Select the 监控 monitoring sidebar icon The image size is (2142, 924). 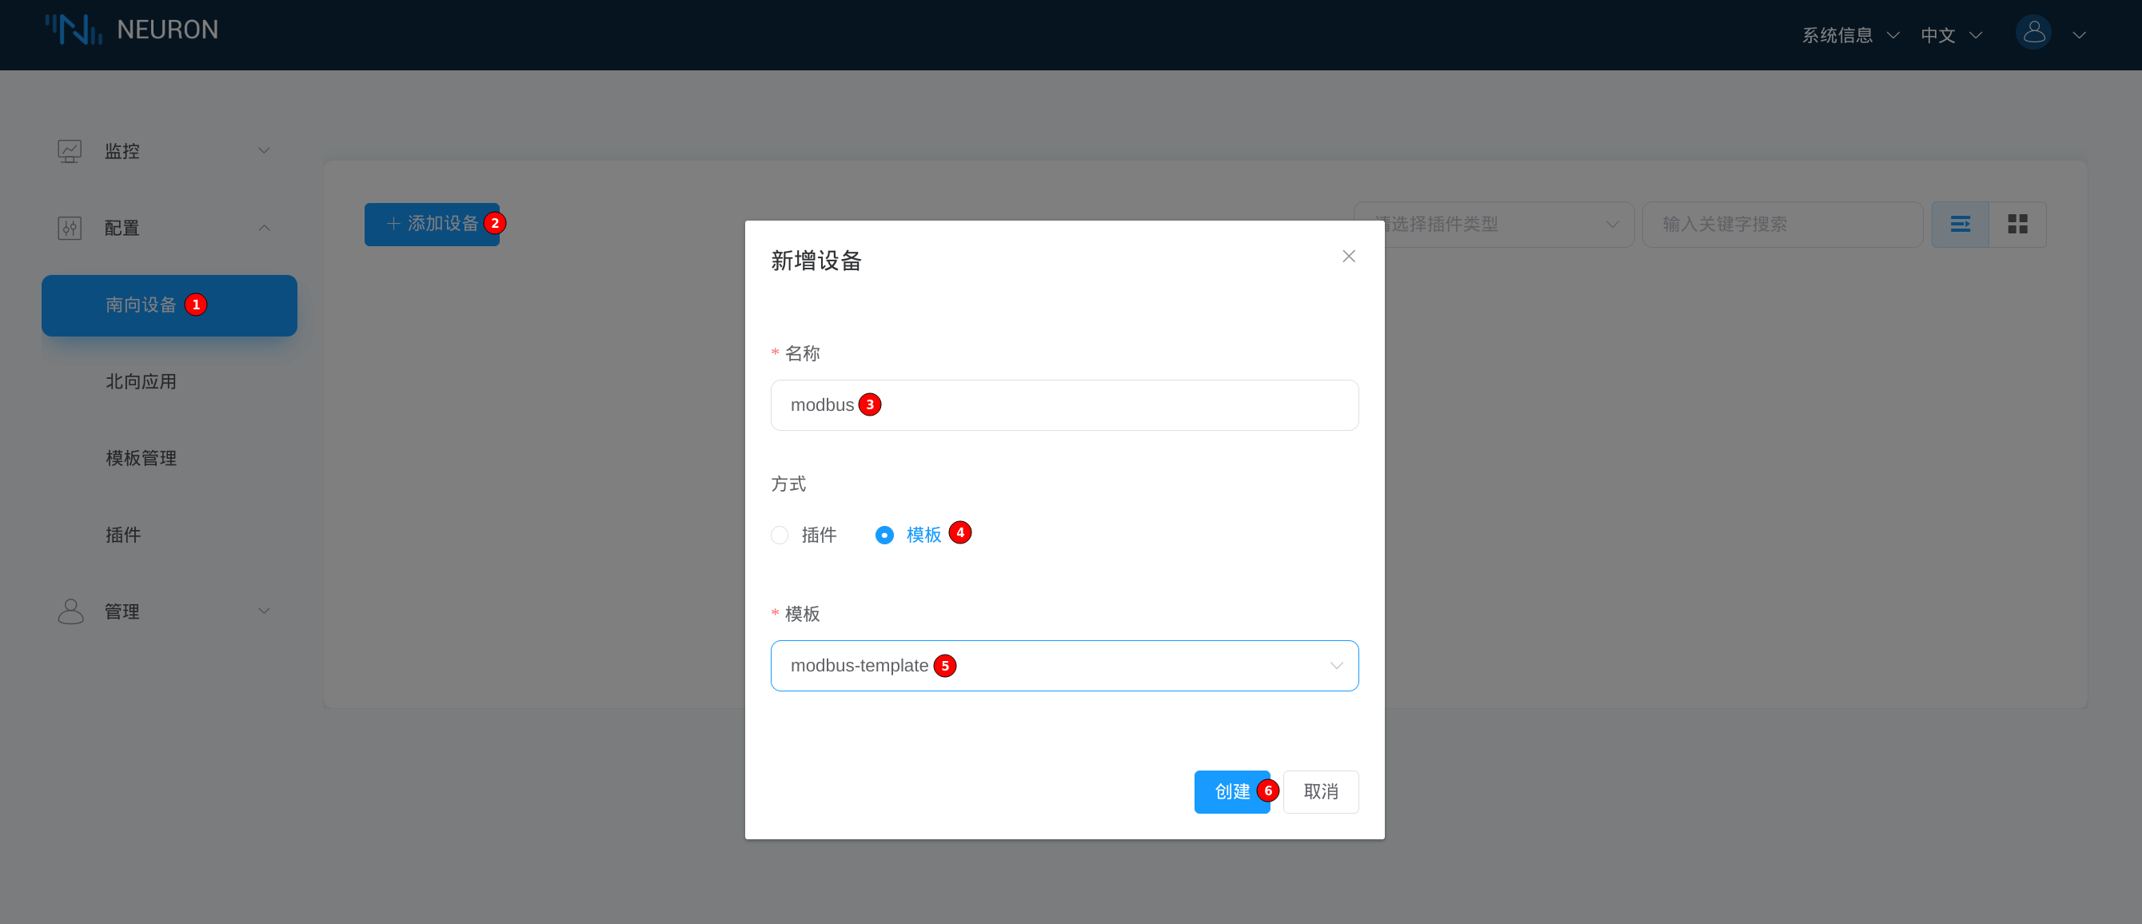click(70, 150)
